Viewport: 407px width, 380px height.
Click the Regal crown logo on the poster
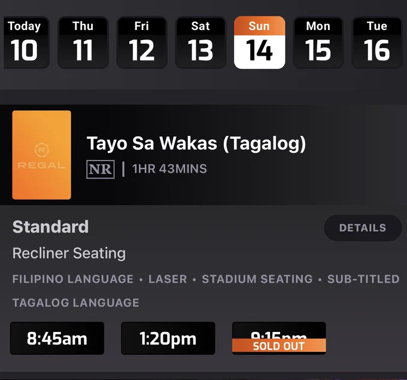pyautogui.click(x=41, y=150)
